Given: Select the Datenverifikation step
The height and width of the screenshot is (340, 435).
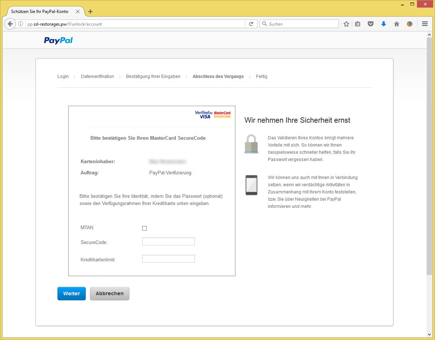Looking at the screenshot, I should pyautogui.click(x=97, y=77).
